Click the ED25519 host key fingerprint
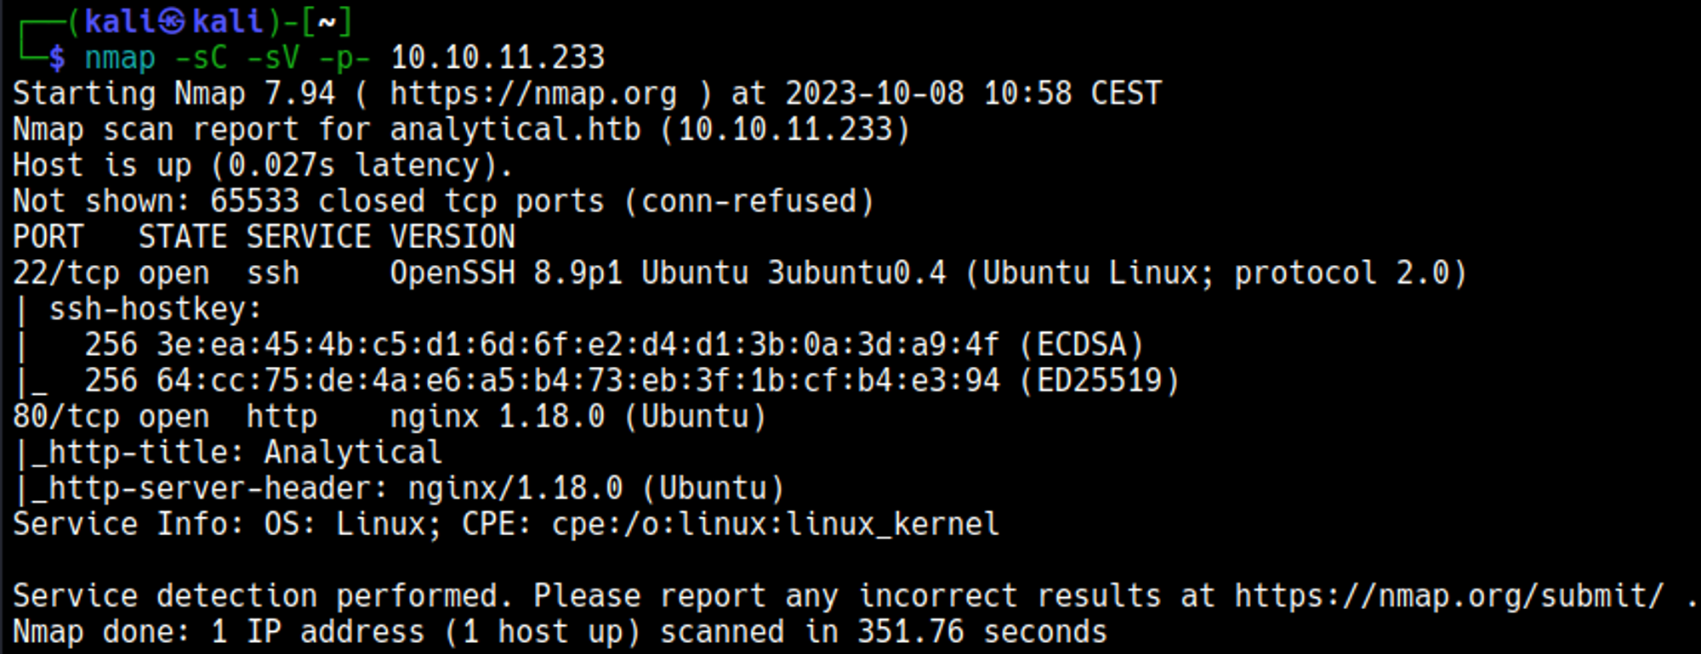Viewport: 1701px width, 654px height. tap(577, 381)
